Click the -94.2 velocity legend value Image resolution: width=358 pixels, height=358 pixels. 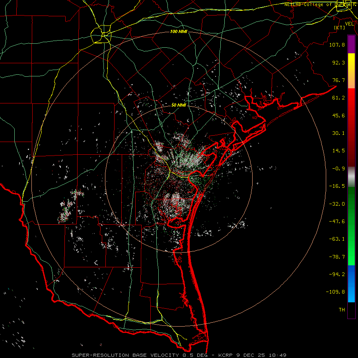point(337,274)
